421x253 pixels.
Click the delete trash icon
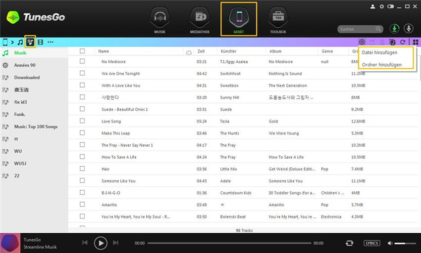point(382,42)
